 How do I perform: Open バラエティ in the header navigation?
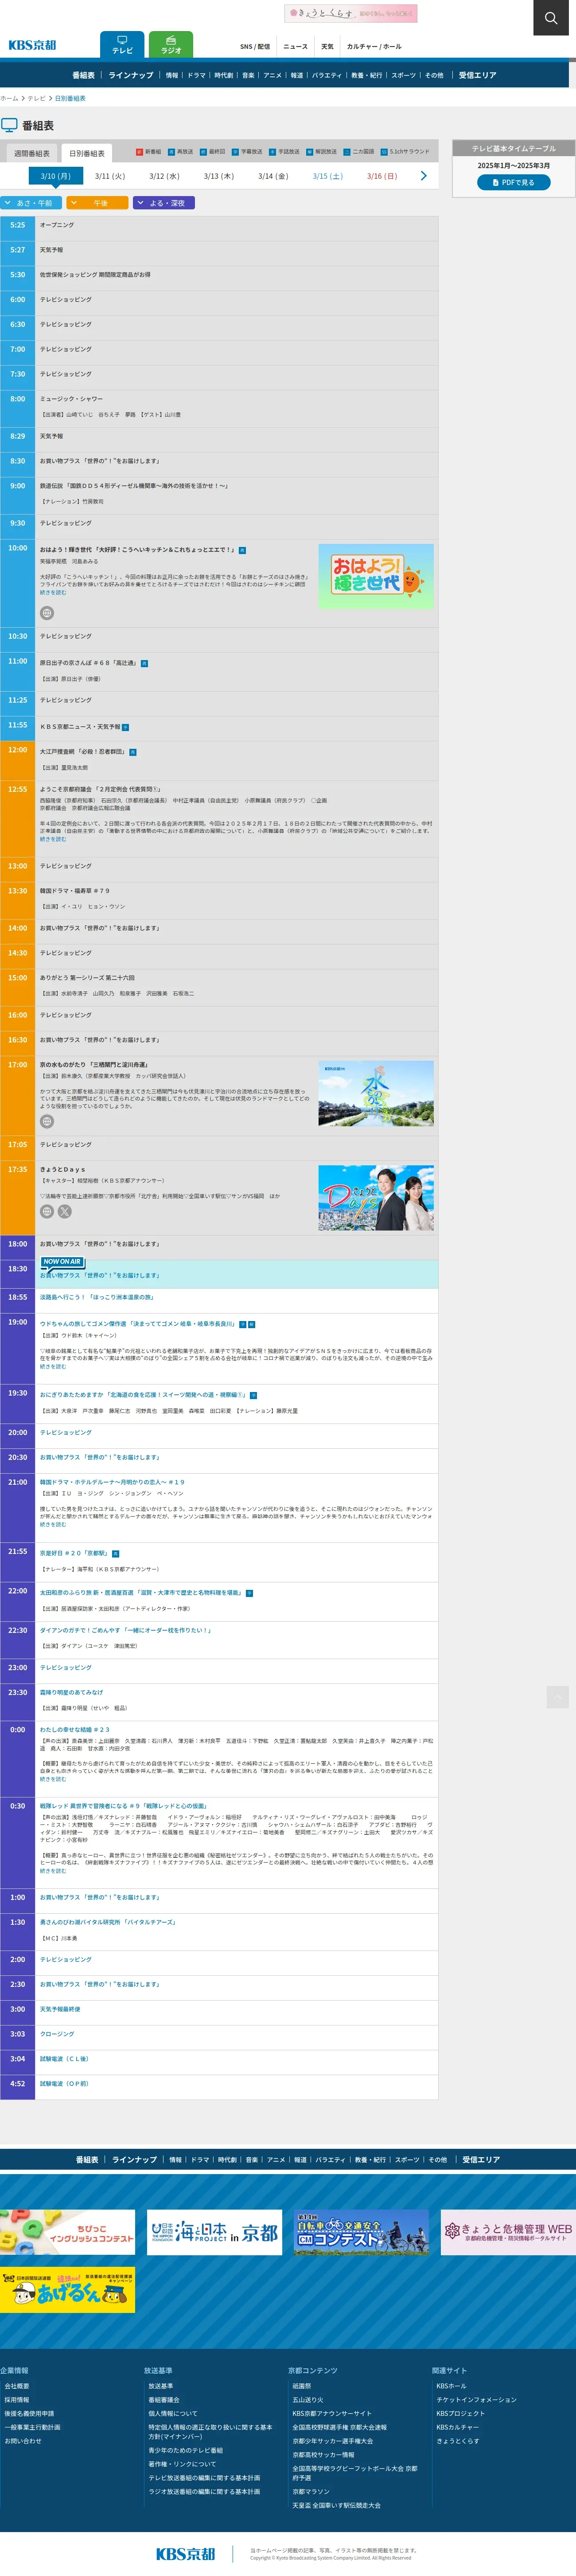click(x=327, y=75)
